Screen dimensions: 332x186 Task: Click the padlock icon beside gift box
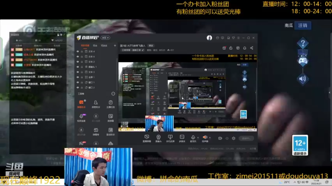coord(231,48)
